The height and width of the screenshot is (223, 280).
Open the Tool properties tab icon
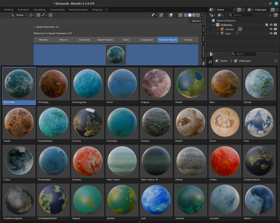(210, 62)
